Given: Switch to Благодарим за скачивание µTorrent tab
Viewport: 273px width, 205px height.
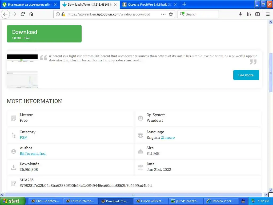Looking at the screenshot, I should pyautogui.click(x=30, y=5).
